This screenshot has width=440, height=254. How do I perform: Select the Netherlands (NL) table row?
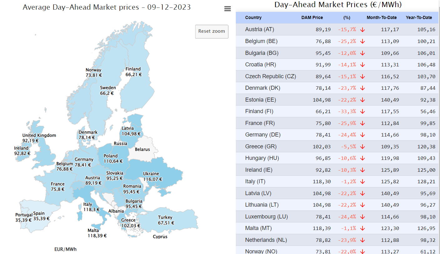pos(337,240)
